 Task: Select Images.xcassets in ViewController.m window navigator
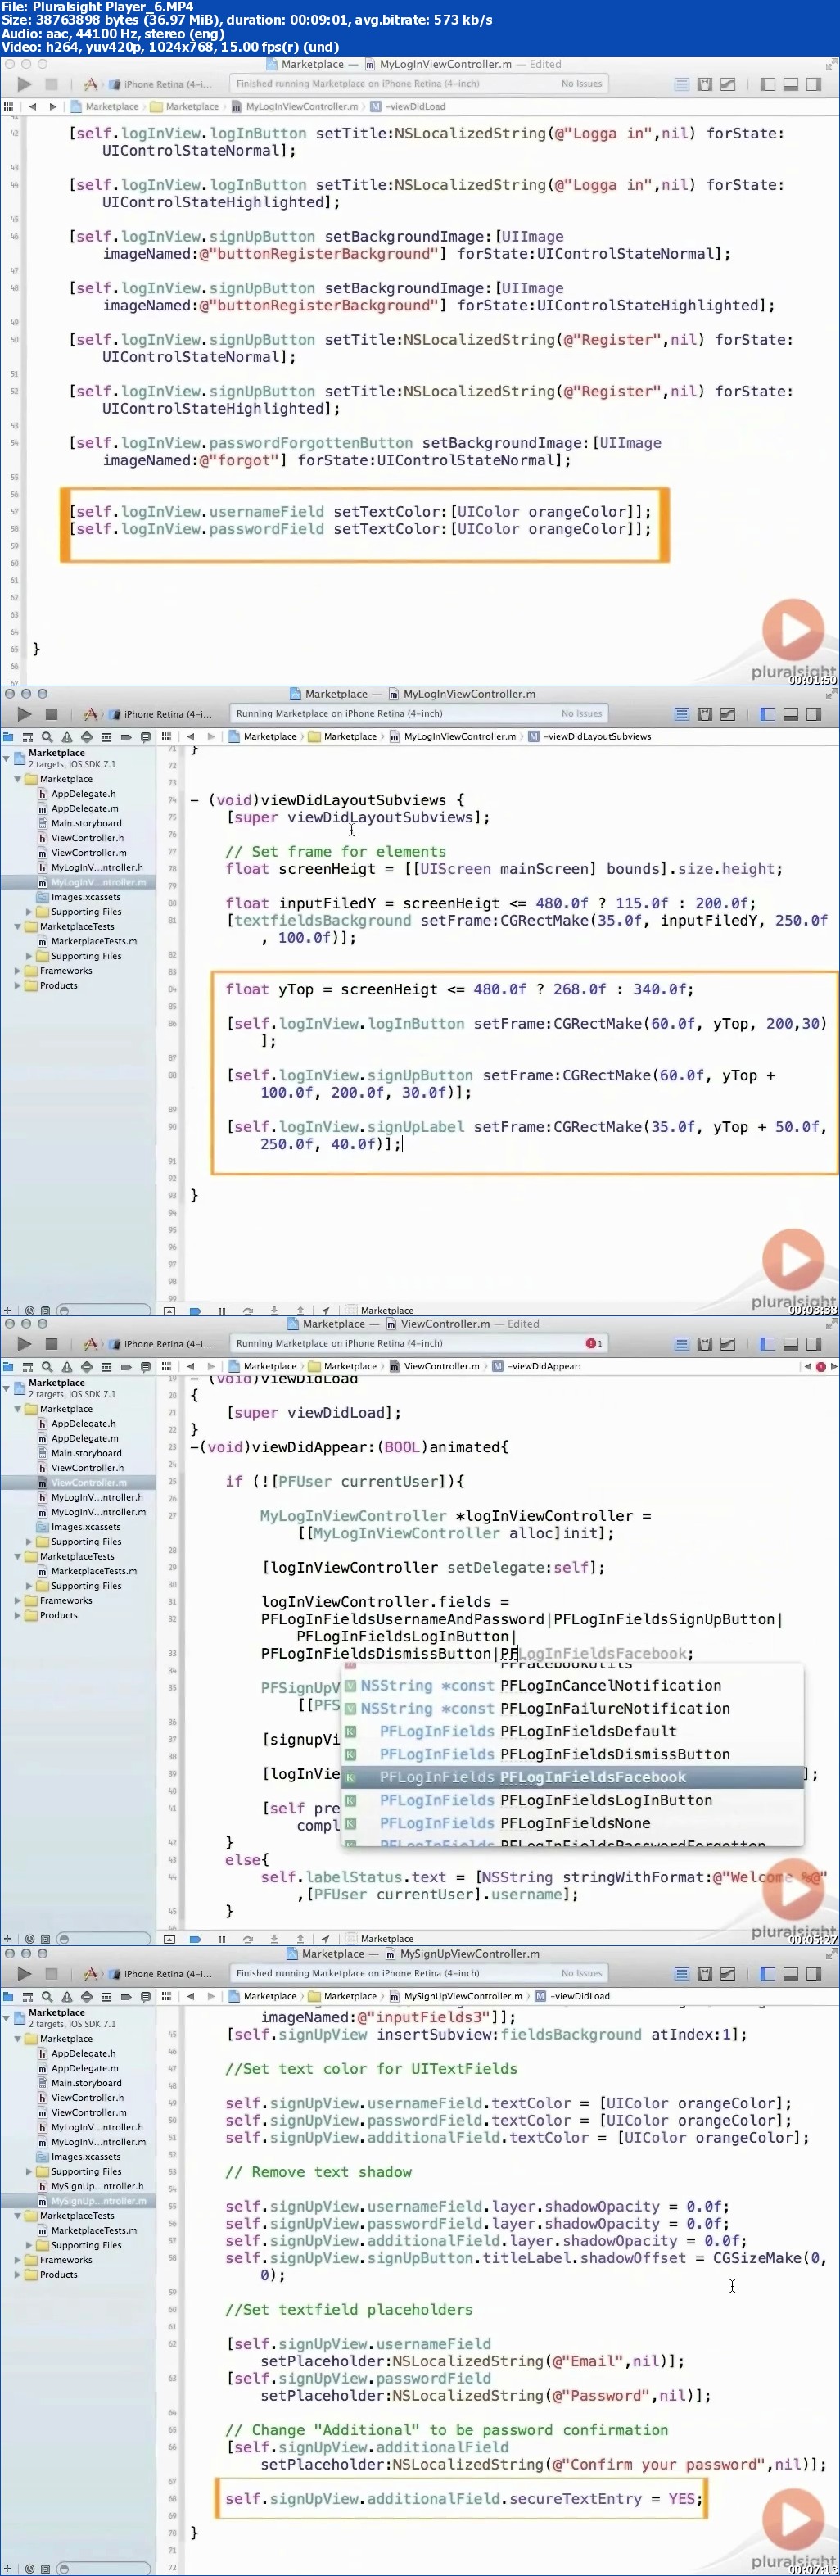point(86,1527)
